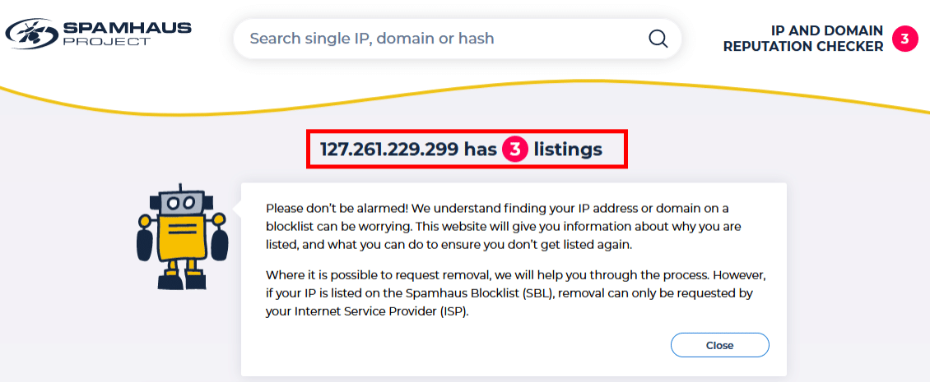Click the magnifying glass search icon
The height and width of the screenshot is (382, 930).
(658, 39)
